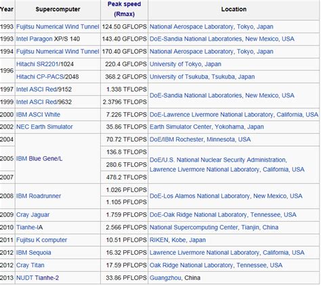Follow the DoE/IBM Rochester link
Viewport: 321px width, 286px height.
[x=176, y=139]
